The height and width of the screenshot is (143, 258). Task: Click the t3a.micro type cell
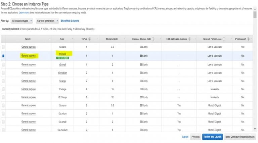click(x=62, y=113)
